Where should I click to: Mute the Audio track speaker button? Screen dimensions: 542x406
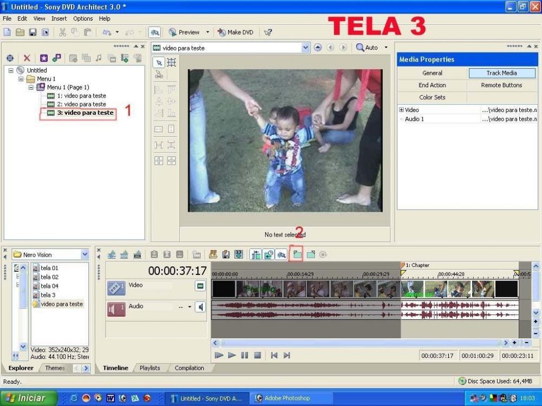click(201, 307)
